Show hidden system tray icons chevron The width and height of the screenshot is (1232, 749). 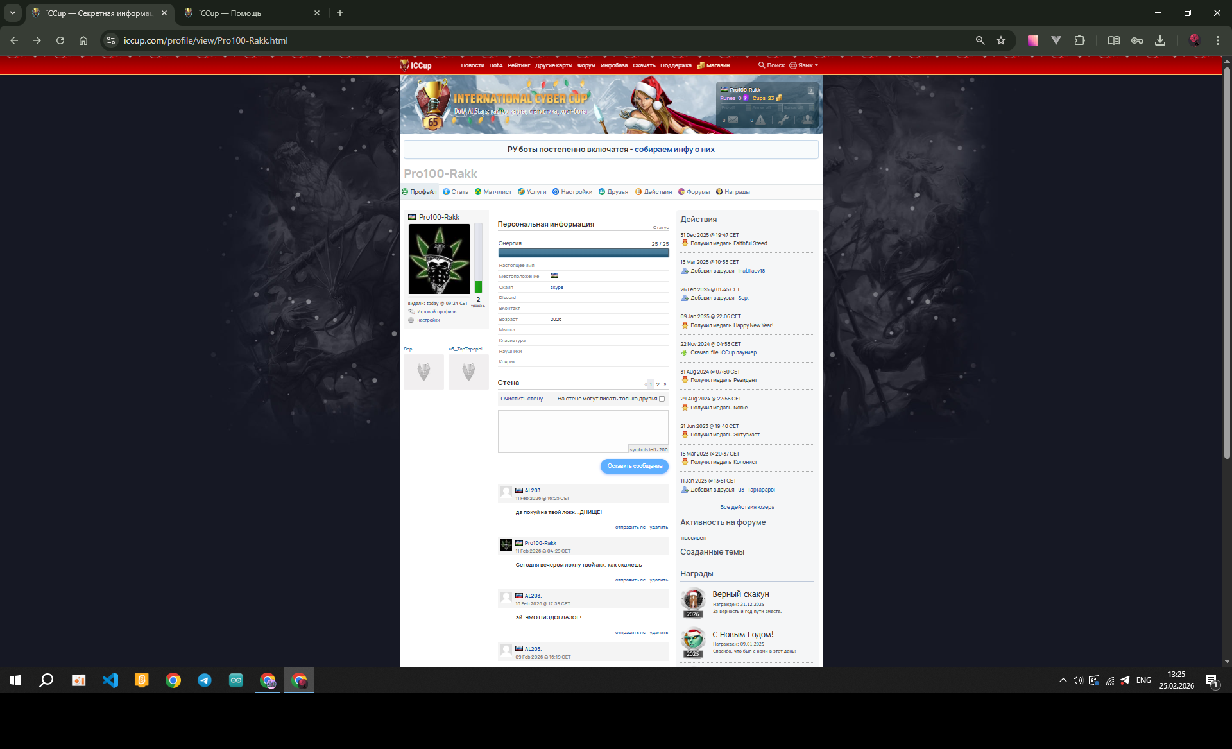(x=1063, y=680)
